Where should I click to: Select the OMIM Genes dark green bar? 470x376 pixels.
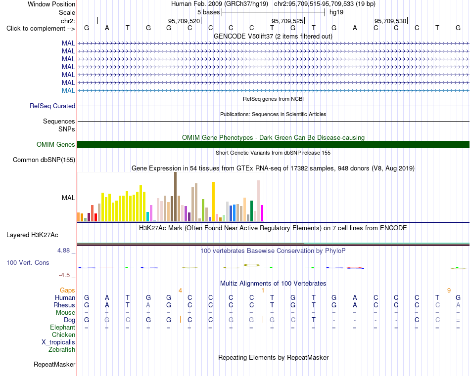273,145
